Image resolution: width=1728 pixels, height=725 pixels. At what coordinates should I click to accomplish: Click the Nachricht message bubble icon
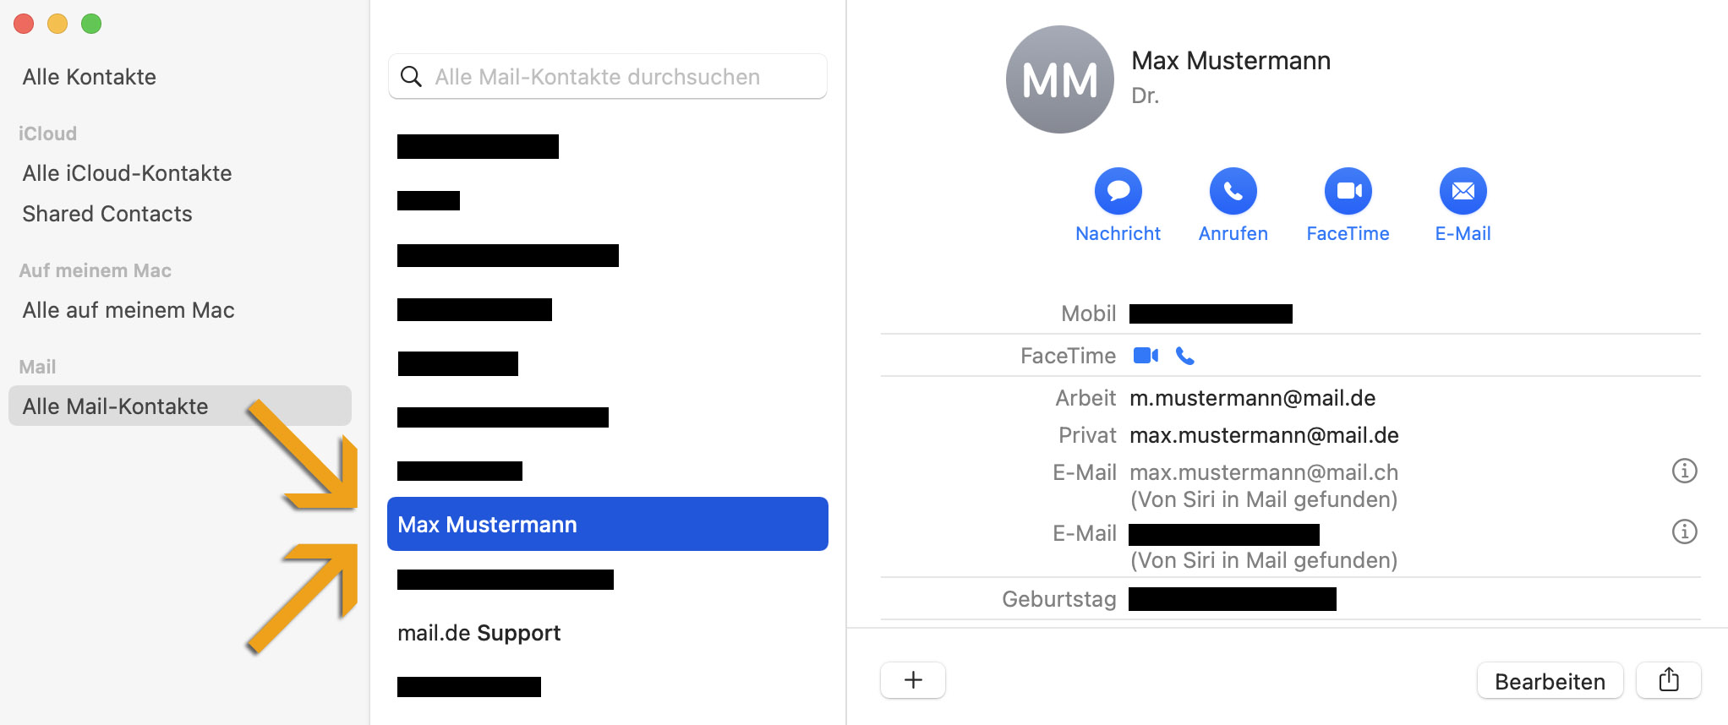[1118, 191]
